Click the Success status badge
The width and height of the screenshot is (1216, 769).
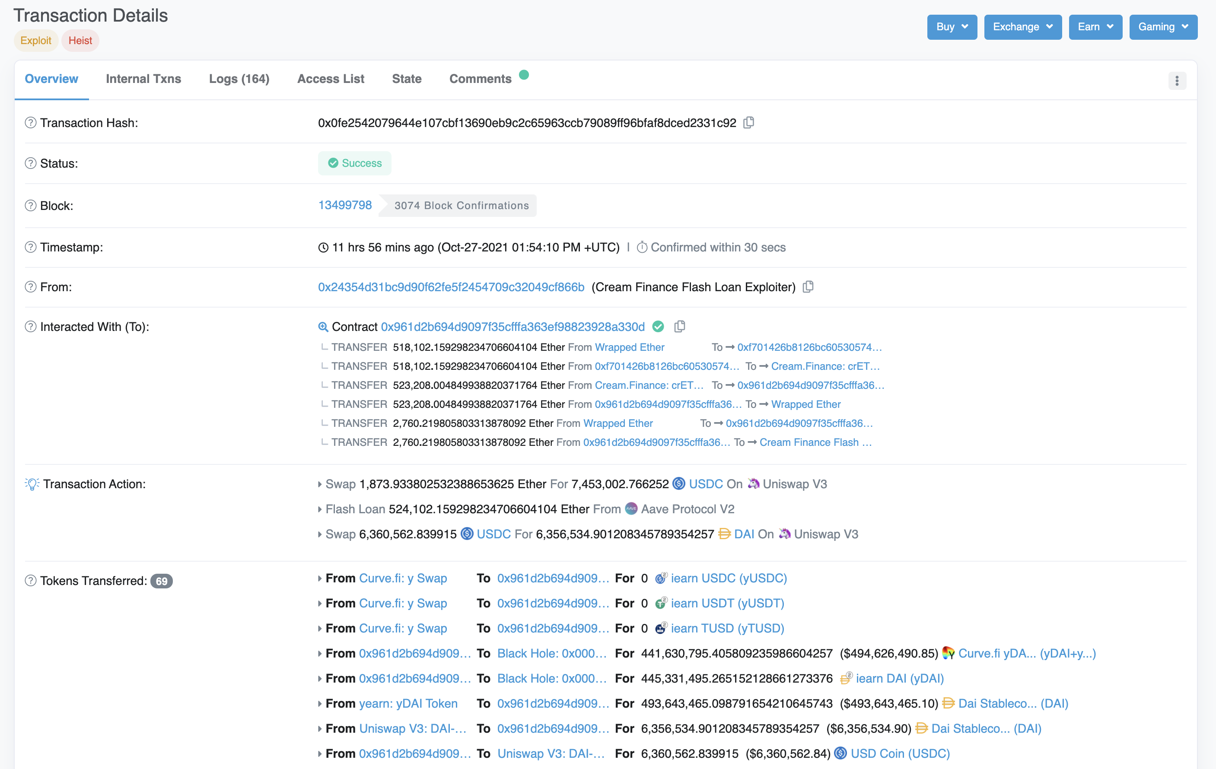[354, 163]
